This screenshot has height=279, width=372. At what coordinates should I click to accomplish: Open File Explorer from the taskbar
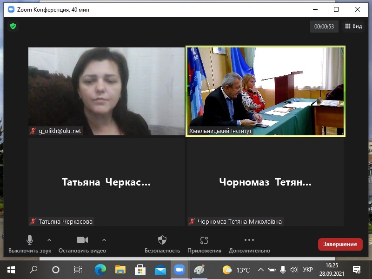(120, 270)
